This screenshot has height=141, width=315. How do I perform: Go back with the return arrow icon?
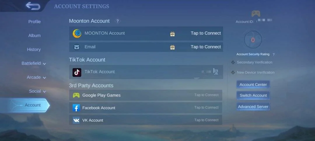33,6
